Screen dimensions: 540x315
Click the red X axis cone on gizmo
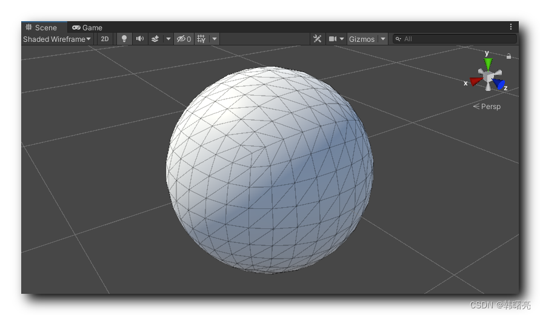[x=476, y=81]
